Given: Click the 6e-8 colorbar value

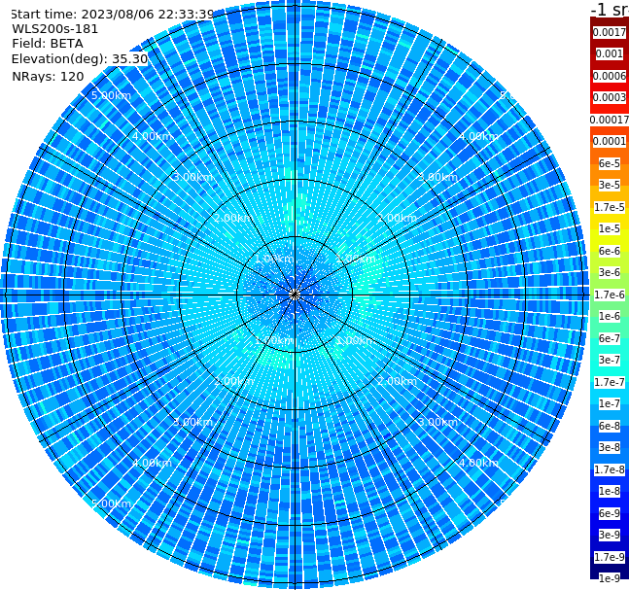Looking at the screenshot, I should coord(610,426).
